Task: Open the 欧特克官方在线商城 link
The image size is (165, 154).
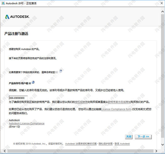Action: tap(119, 102)
